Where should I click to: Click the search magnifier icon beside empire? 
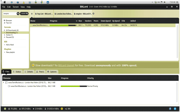(18, 13)
